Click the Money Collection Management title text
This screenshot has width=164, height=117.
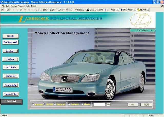[62, 33]
